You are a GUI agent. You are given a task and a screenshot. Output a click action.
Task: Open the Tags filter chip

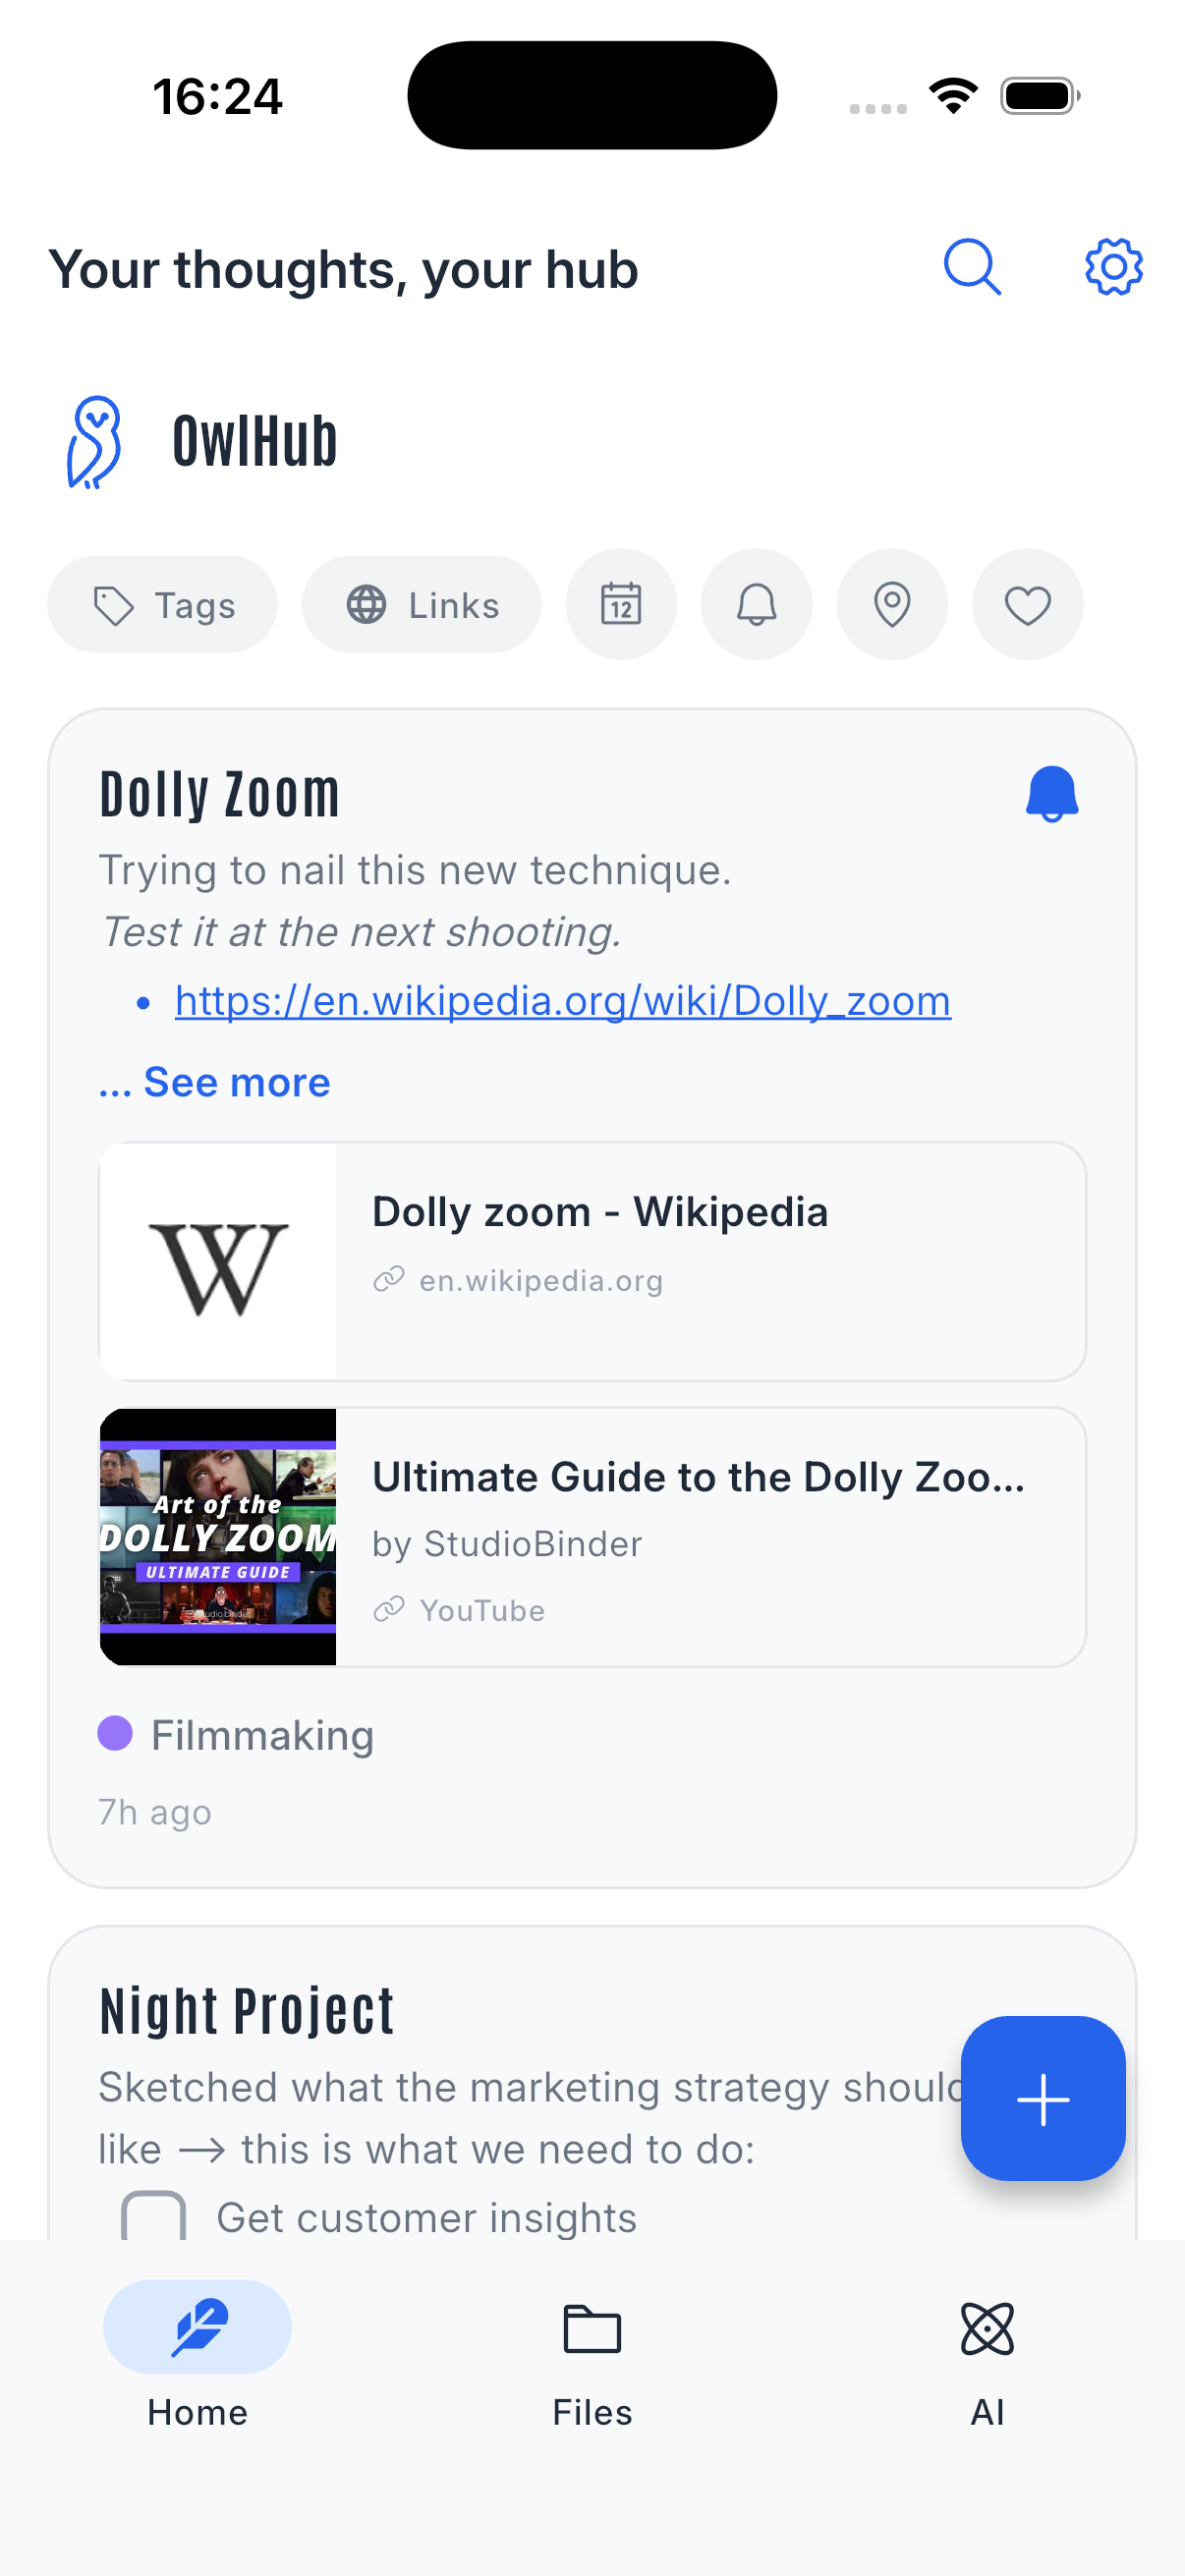coord(162,604)
